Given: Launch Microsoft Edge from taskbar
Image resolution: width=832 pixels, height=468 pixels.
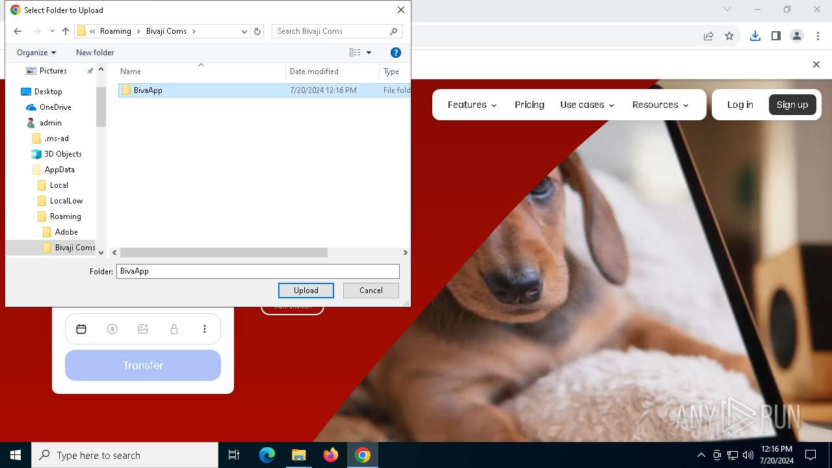Looking at the screenshot, I should point(267,455).
